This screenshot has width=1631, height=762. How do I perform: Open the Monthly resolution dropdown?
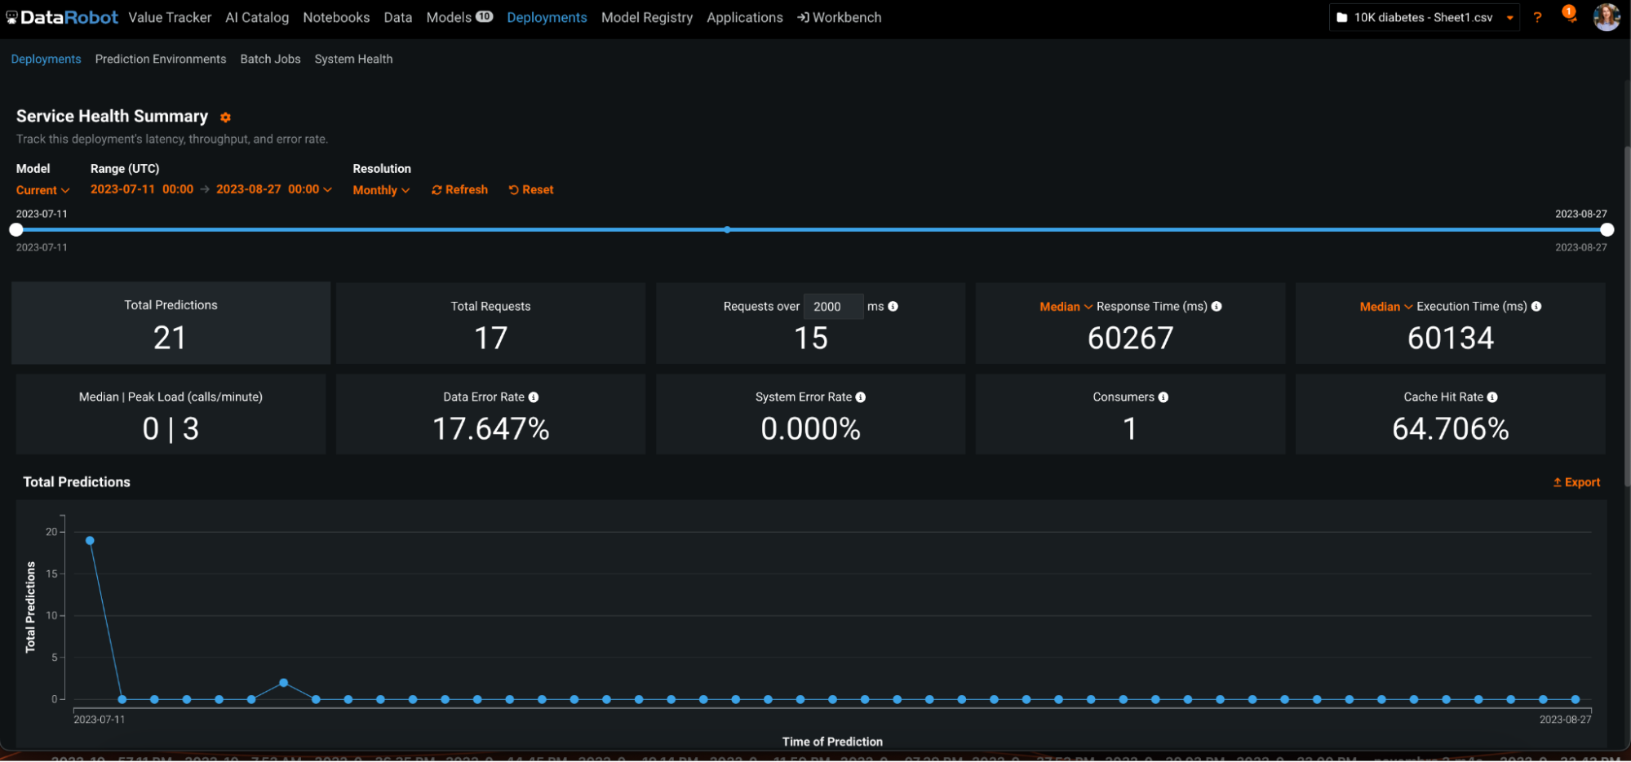click(x=381, y=190)
